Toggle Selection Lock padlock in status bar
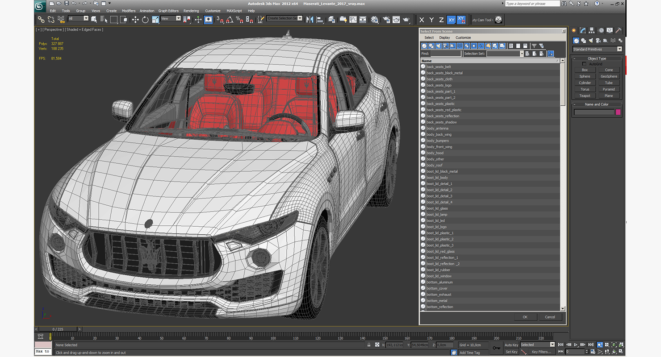This screenshot has height=357, width=661. (368, 345)
